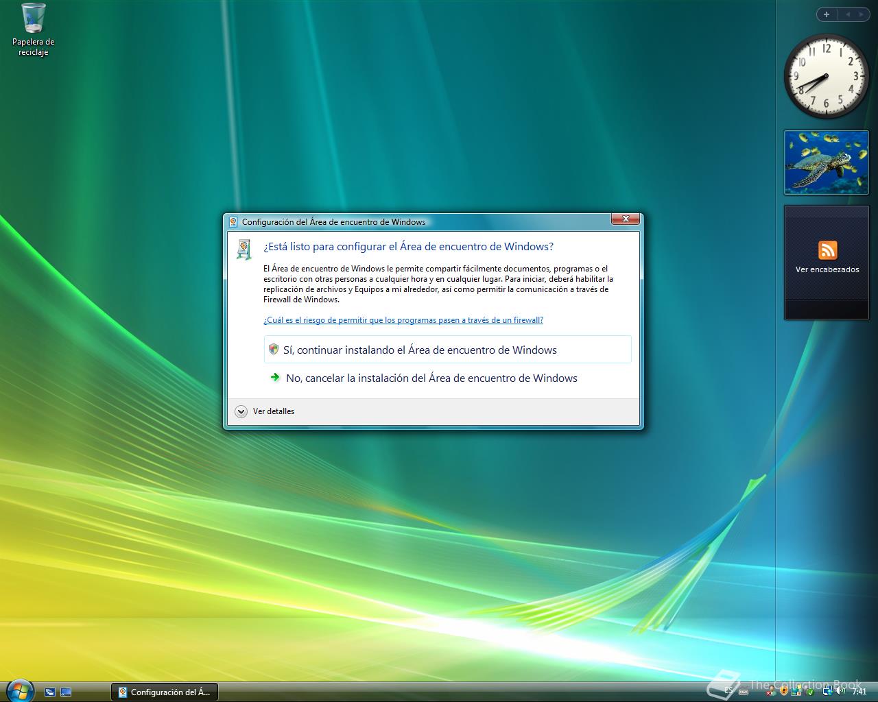Image resolution: width=878 pixels, height=702 pixels.
Task: Expand Ver detalles chevron
Action: coord(241,411)
